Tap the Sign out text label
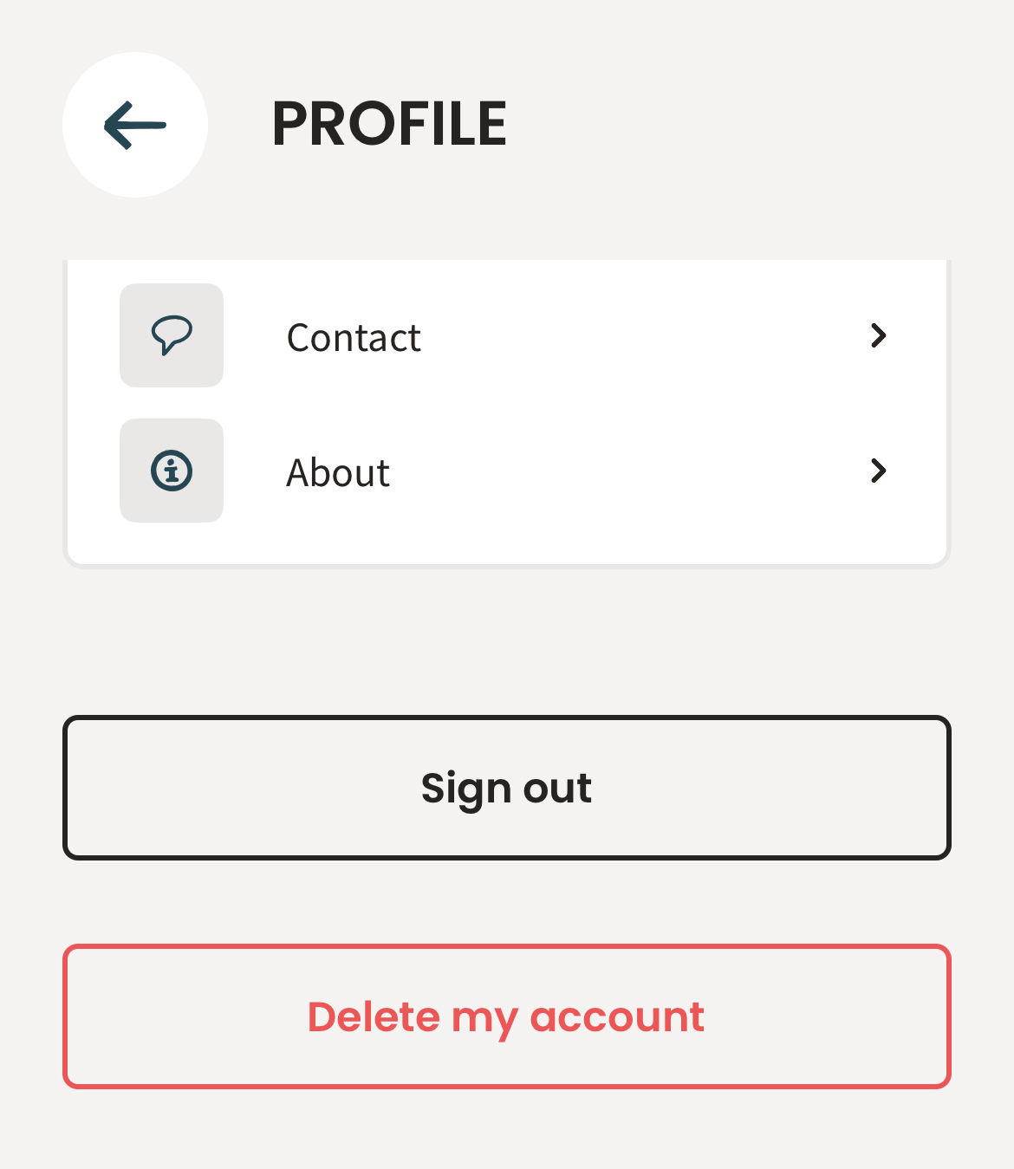Viewport: 1014px width, 1169px height. pos(506,789)
